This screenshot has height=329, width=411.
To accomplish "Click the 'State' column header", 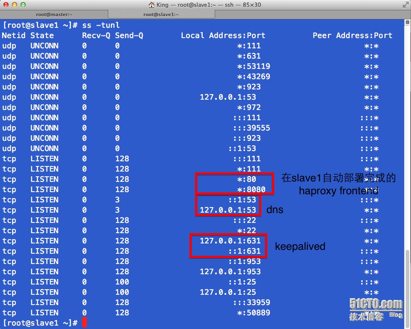I will coord(42,36).
